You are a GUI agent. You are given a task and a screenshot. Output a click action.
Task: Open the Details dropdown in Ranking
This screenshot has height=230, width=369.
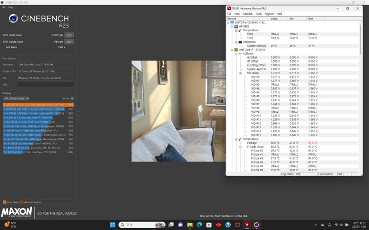[x=72, y=98]
